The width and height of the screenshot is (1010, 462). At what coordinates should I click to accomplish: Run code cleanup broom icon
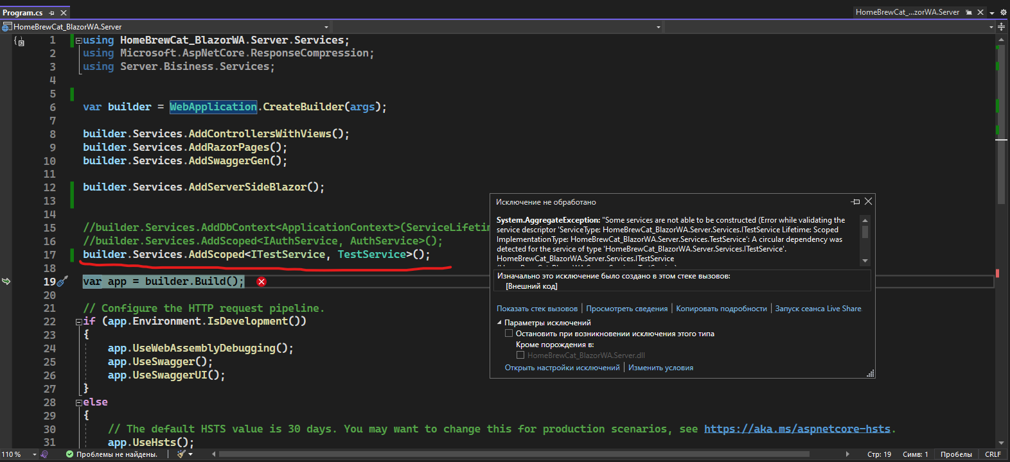pyautogui.click(x=181, y=454)
